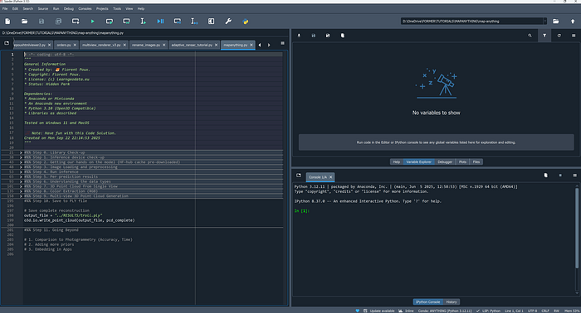Switch to the Debugger pane tab
Image resolution: width=581 pixels, height=313 pixels.
tap(445, 161)
